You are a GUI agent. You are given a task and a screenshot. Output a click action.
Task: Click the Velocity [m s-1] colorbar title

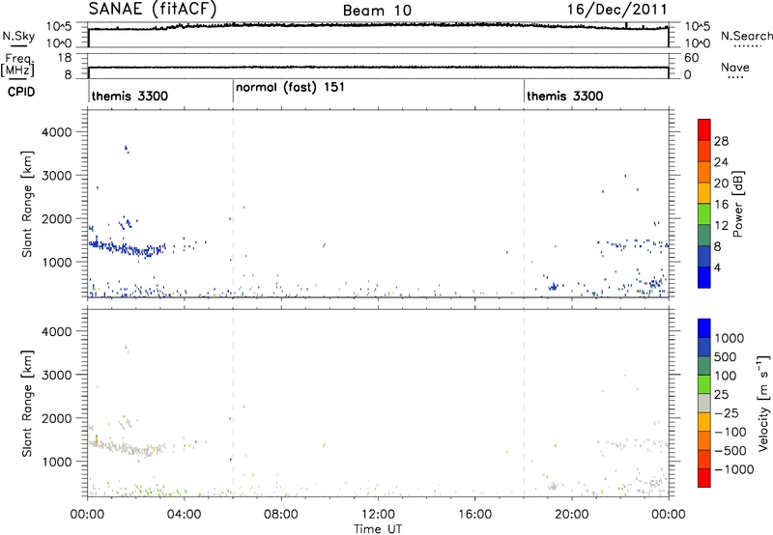coord(763,403)
